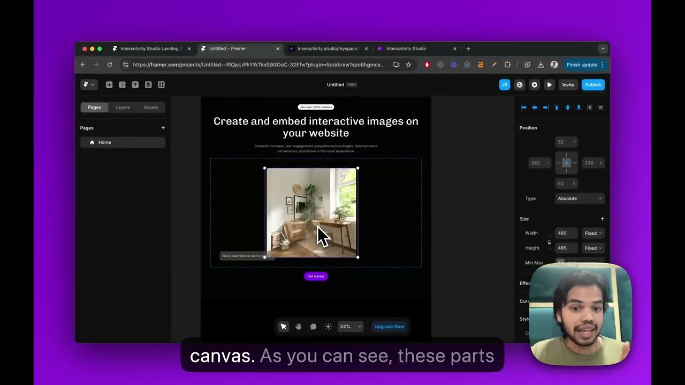Click the Width value field 485
Image resolution: width=685 pixels, height=385 pixels.
[567, 233]
